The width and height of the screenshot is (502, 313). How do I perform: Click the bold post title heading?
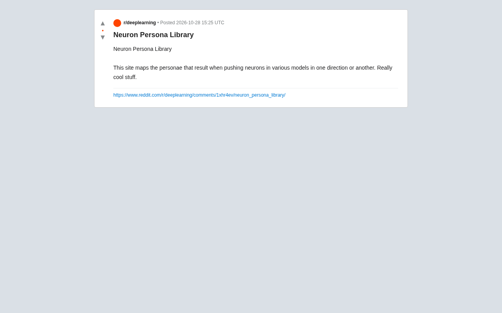click(153, 35)
